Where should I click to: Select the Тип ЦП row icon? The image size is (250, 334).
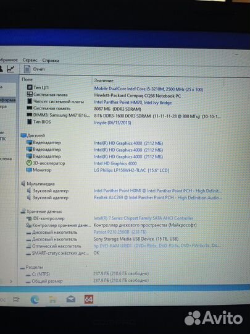pyautogui.click(x=30, y=87)
